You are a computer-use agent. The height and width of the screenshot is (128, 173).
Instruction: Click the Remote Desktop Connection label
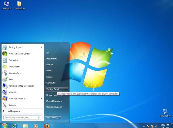(x=21, y=86)
